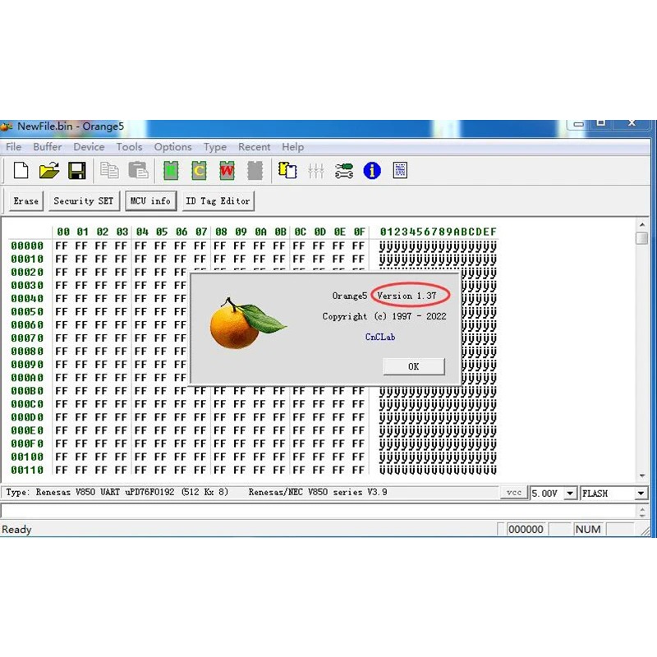Click the Erase button
Viewport: 657px width, 657px height.
(x=26, y=201)
